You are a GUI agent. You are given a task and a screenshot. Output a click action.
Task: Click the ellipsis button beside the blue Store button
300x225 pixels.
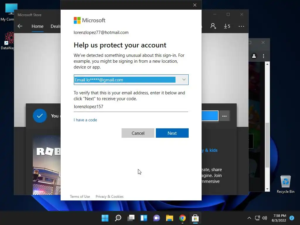(224, 116)
